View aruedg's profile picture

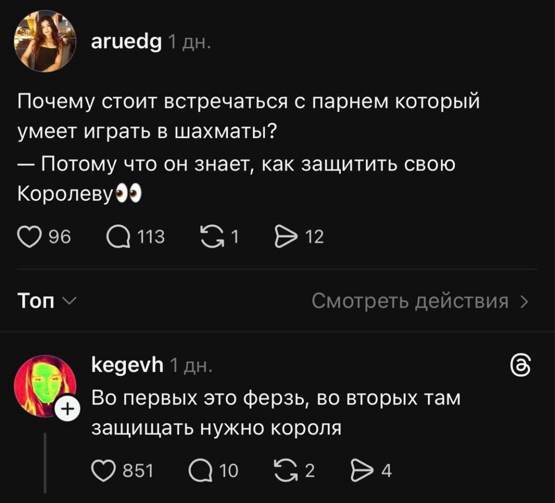(45, 41)
